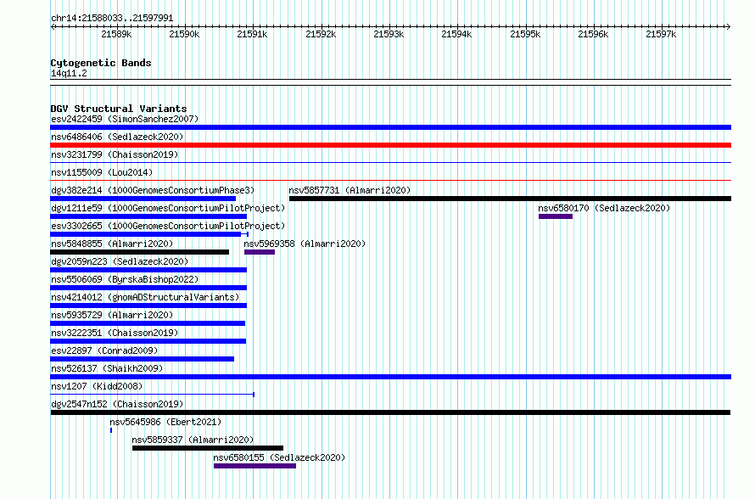Open the nsv5859337 (Almarri2020) label
The width and height of the screenshot is (755, 499).
coord(193,440)
